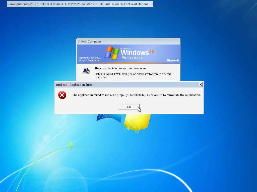
Task: Click text 'This computer is in use and has been locked.'
Action: 121,68
